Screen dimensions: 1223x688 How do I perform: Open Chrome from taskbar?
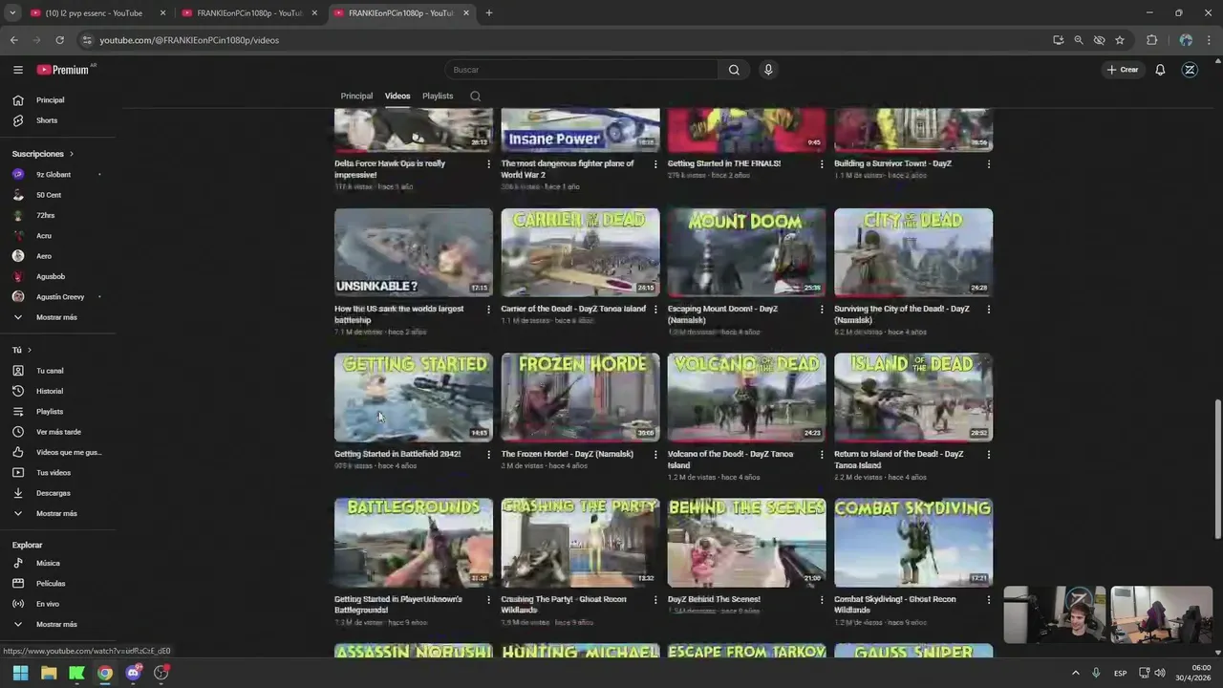click(105, 673)
